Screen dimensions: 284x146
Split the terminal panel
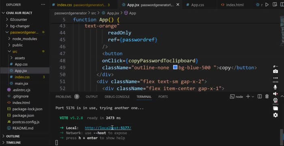coord(260,97)
